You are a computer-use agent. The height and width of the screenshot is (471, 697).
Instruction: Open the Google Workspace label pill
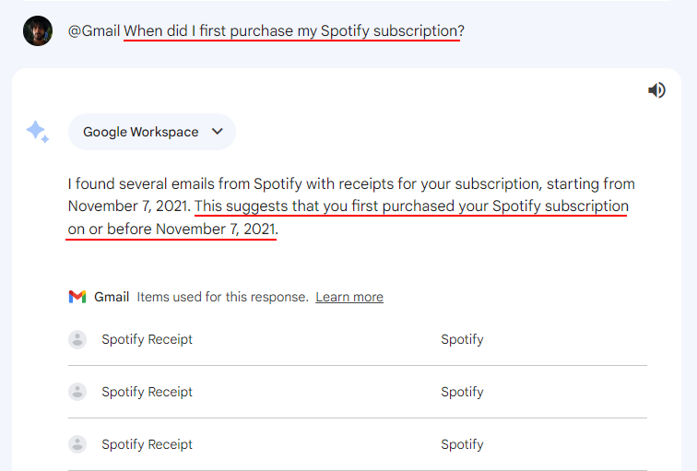[152, 132]
